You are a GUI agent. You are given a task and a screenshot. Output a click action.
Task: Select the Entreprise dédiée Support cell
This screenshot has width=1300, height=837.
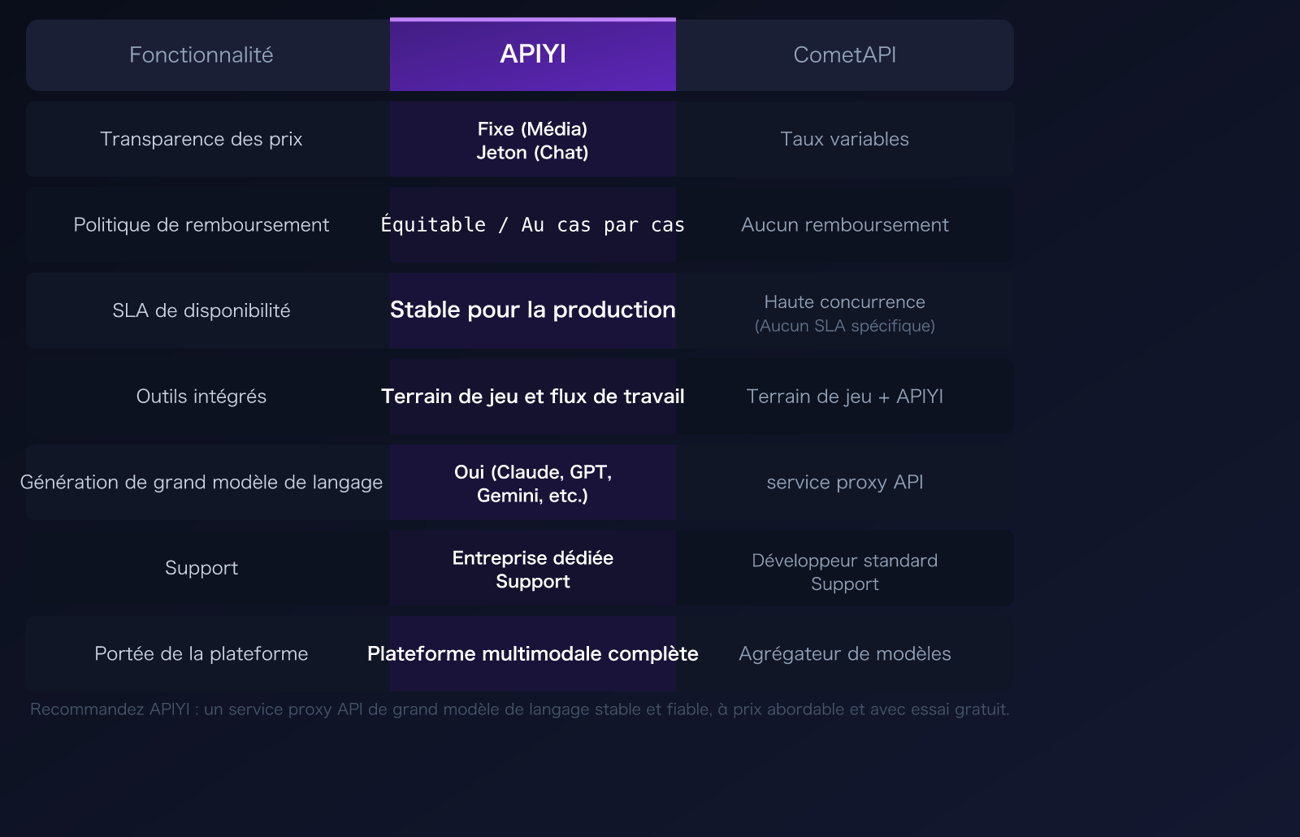click(x=532, y=568)
